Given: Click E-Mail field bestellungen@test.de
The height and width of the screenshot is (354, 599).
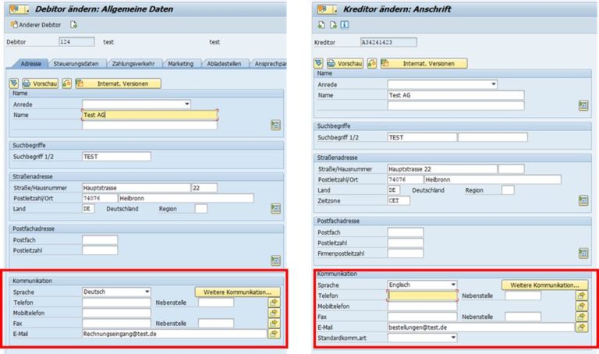Looking at the screenshot, I should [x=481, y=327].
